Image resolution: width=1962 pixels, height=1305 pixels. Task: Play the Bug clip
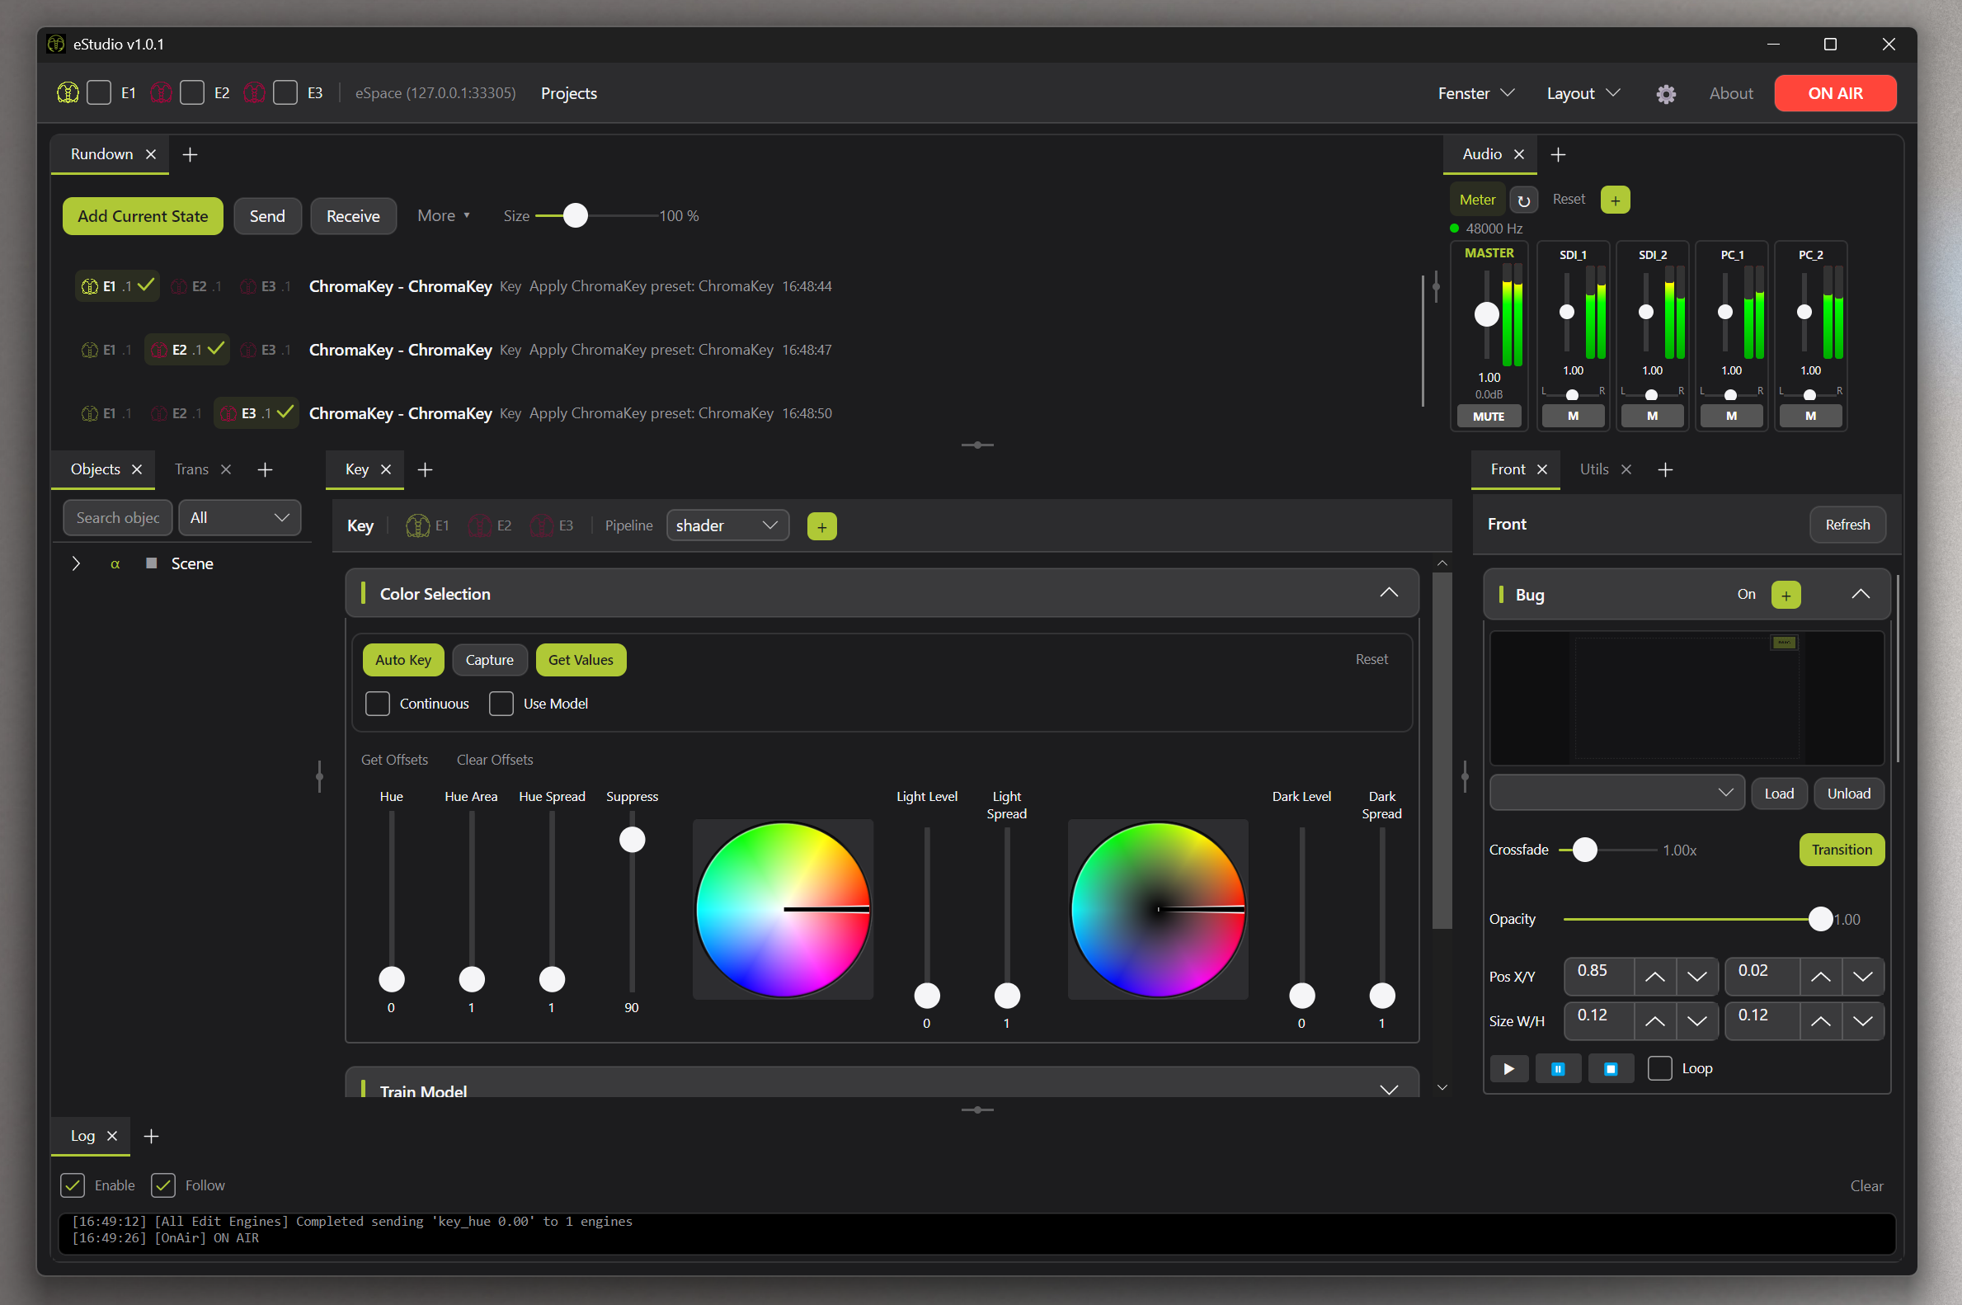(x=1508, y=1068)
